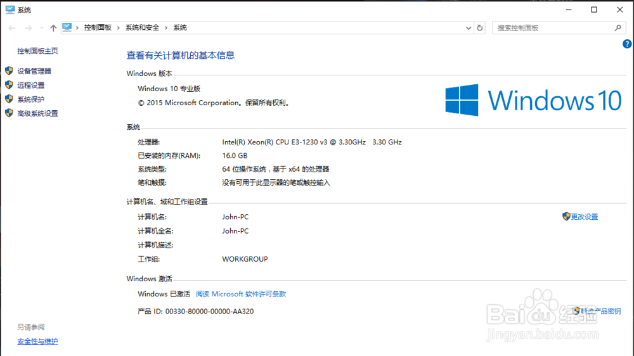This screenshot has height=356, width=634.
Task: Maximize the 系统 window
Action: click(x=594, y=10)
